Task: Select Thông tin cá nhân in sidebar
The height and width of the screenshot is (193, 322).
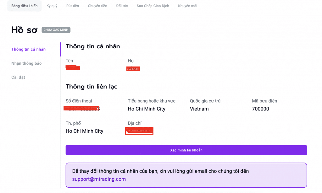Action: coord(28,49)
